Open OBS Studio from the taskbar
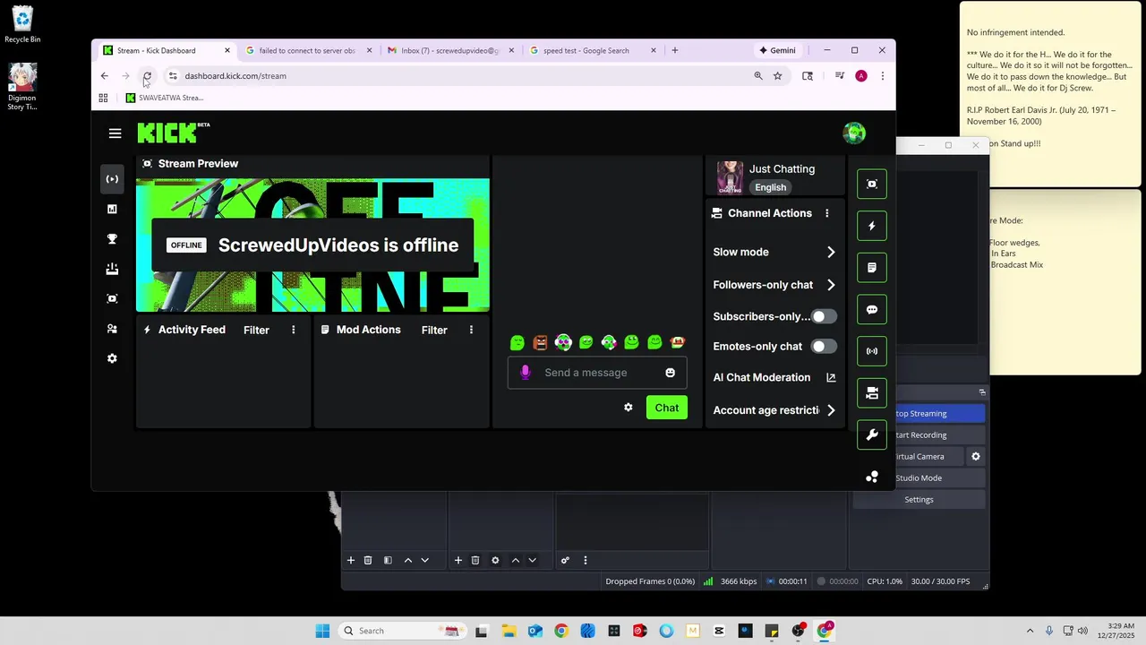This screenshot has width=1146, height=645. pyautogui.click(x=799, y=631)
